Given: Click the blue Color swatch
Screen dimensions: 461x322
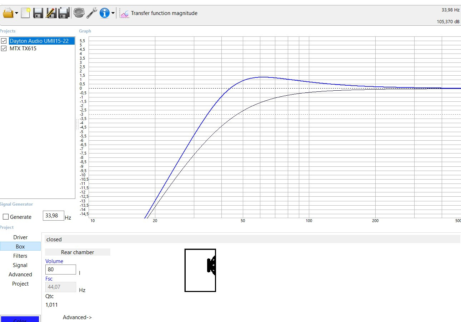Looking at the screenshot, I should coord(20,319).
